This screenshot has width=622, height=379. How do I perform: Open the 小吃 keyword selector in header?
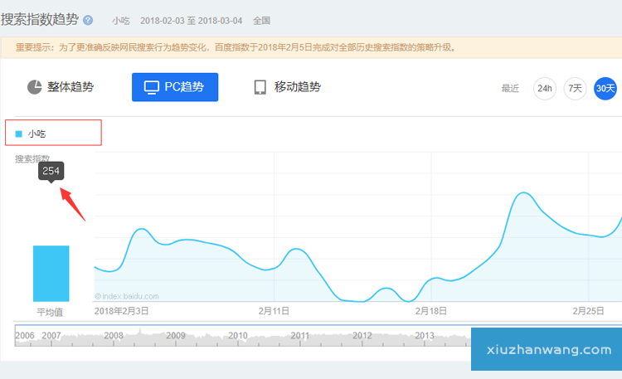[x=121, y=20]
